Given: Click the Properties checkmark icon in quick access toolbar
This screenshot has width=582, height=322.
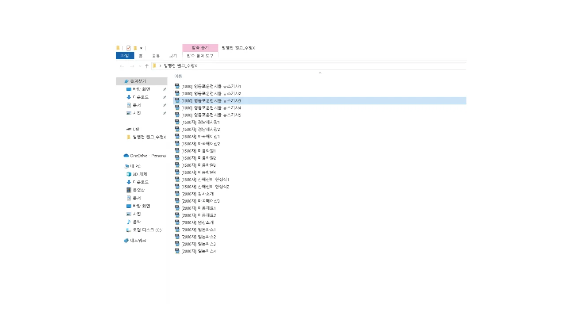Looking at the screenshot, I should (x=128, y=48).
